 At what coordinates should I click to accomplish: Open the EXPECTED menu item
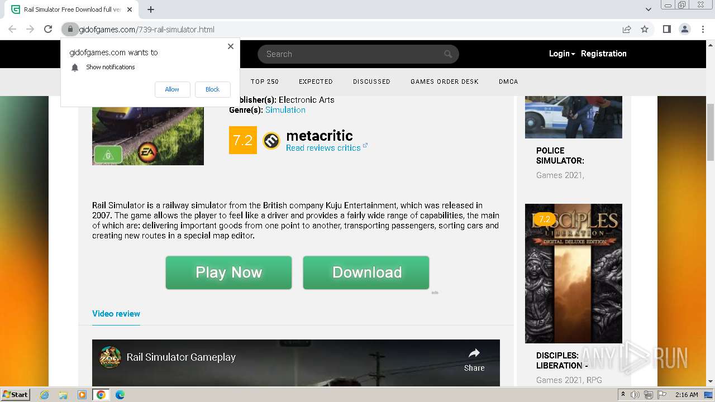click(x=316, y=82)
